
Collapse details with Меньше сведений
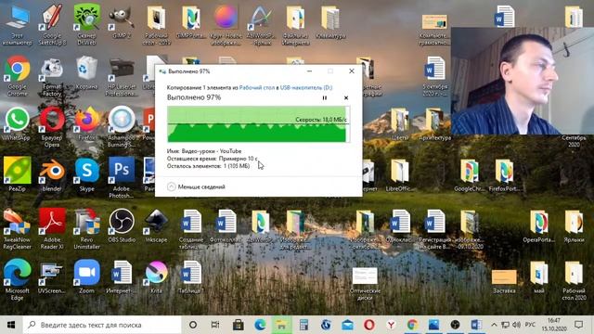196,186
